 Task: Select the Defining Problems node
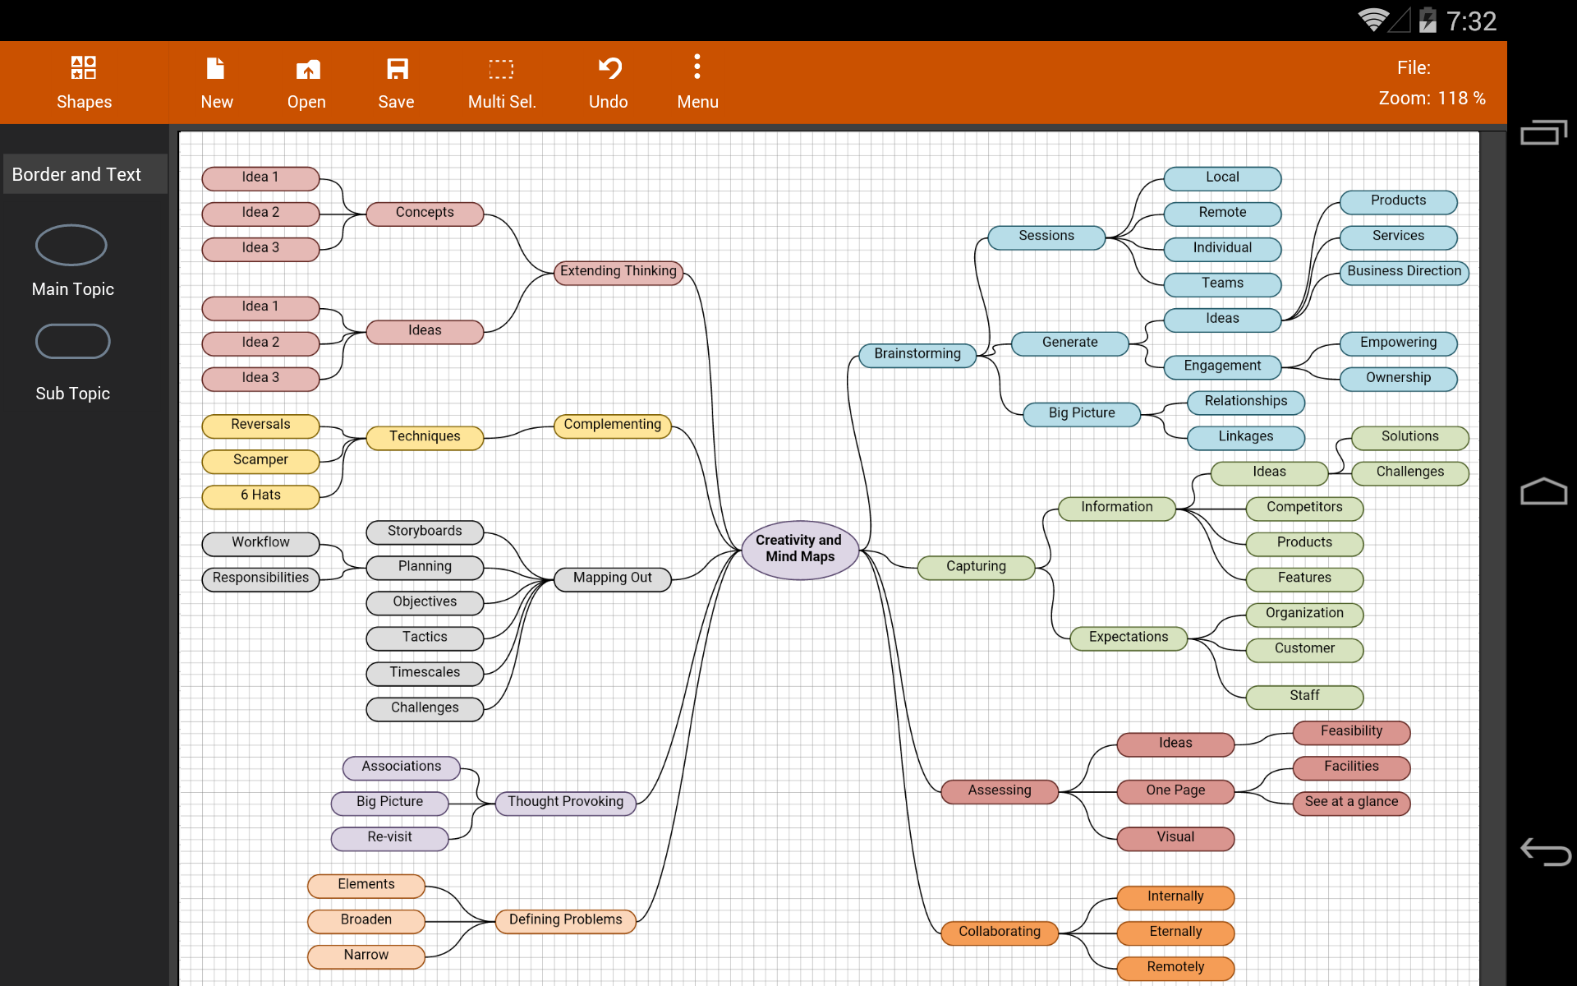[x=566, y=920]
